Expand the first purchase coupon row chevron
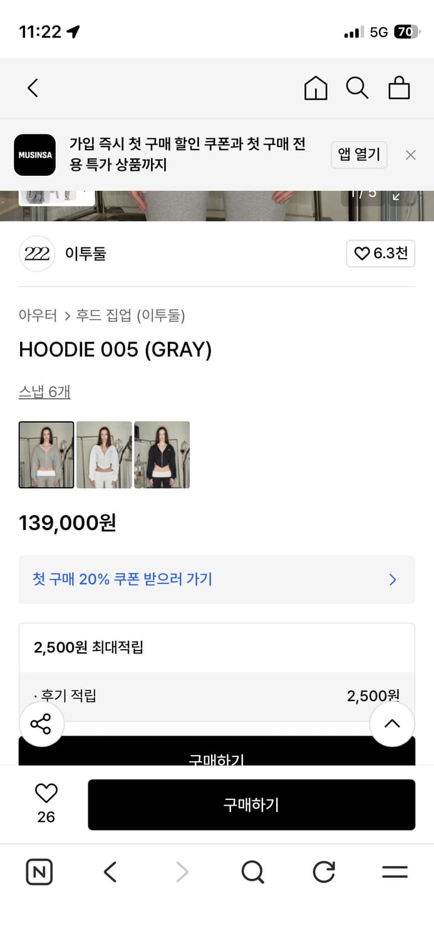Screen dimensions: 434x939 click(x=393, y=580)
